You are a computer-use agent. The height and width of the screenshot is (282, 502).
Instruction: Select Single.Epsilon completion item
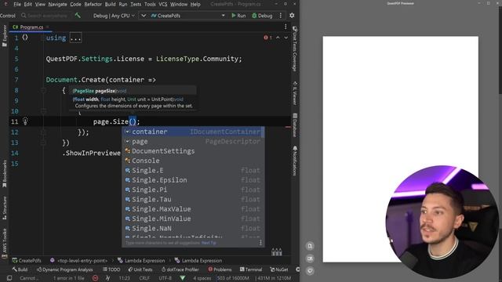pyautogui.click(x=193, y=180)
